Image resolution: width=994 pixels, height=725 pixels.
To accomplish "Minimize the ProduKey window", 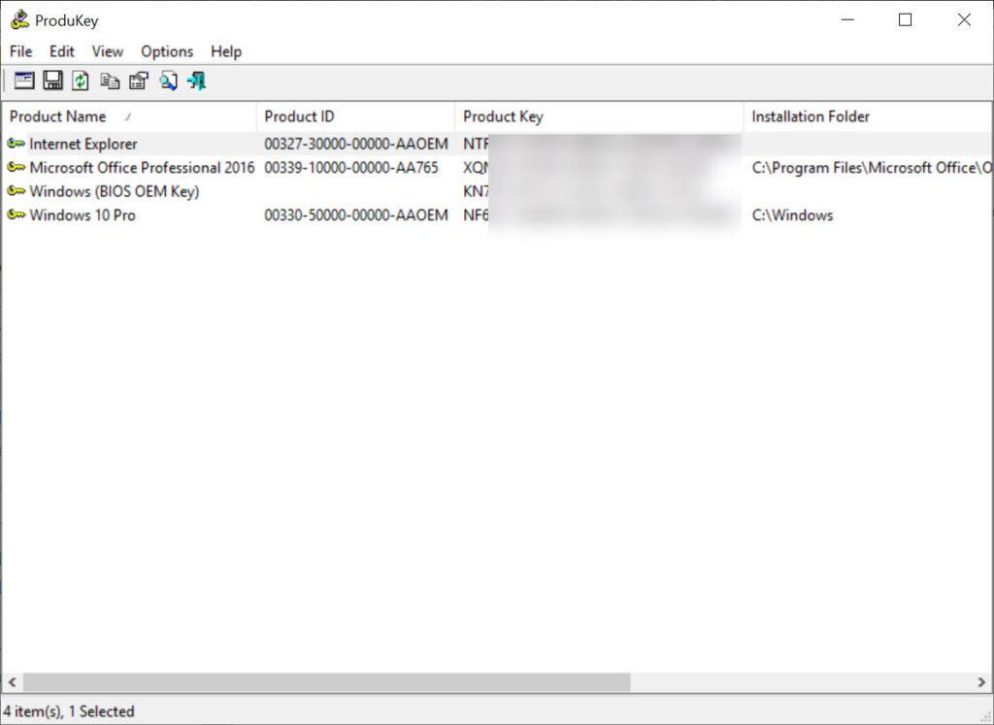I will (847, 19).
